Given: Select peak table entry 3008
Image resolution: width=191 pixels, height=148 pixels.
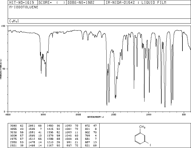Looking at the screenshot, I should 14,135.
